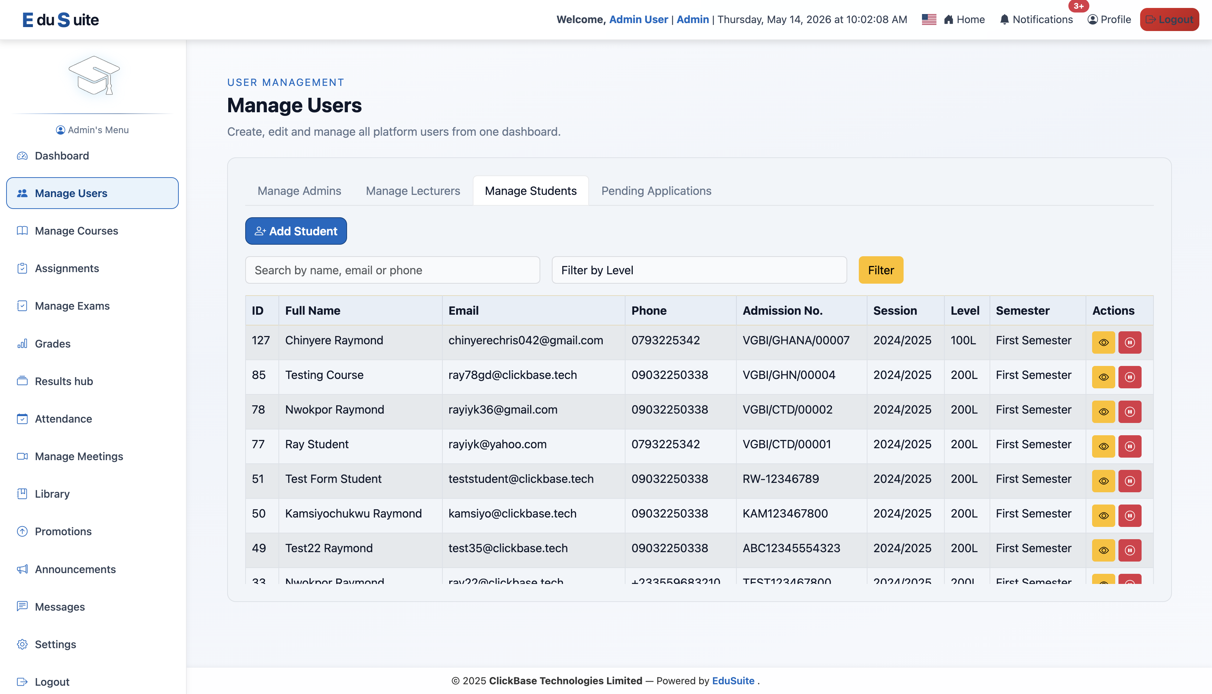
Task: Open Profile in the top bar
Action: pos(1109,19)
